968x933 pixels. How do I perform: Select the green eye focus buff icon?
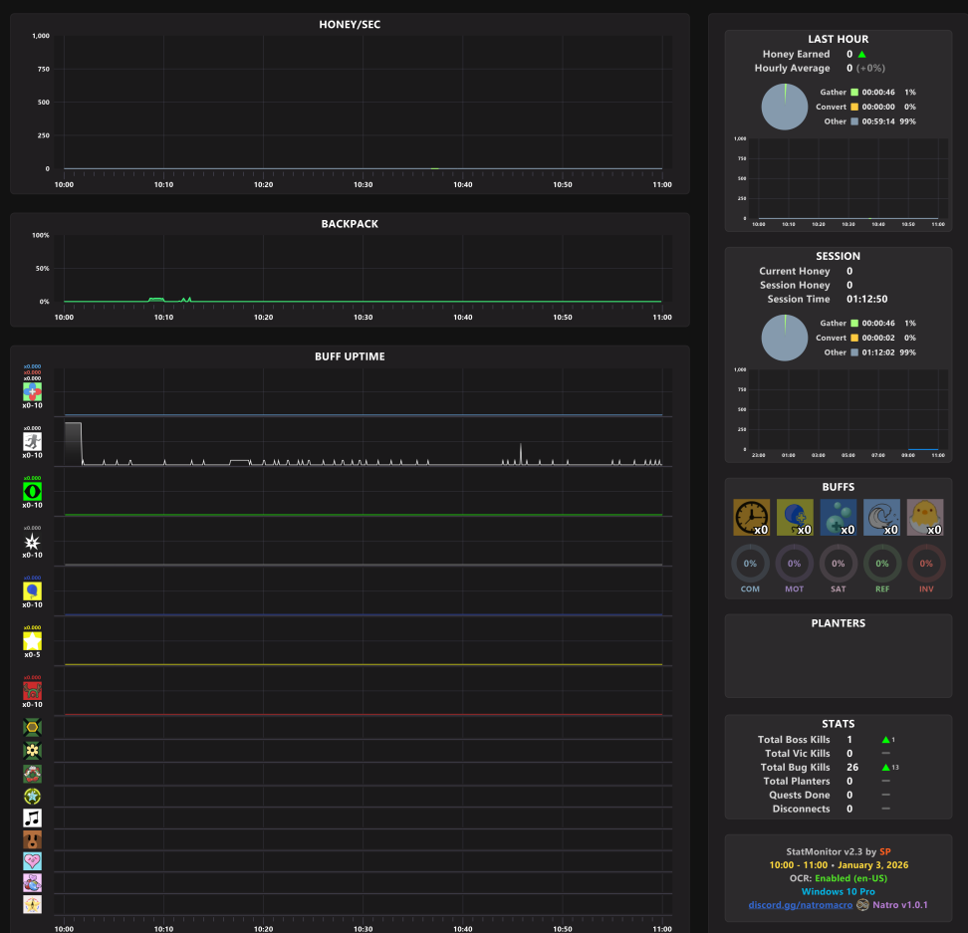(32, 492)
